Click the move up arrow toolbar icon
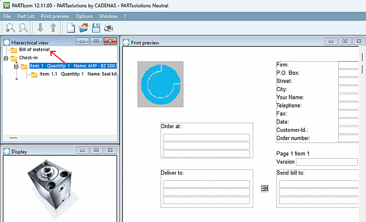Viewport: 366px width, 222px height. [53, 28]
